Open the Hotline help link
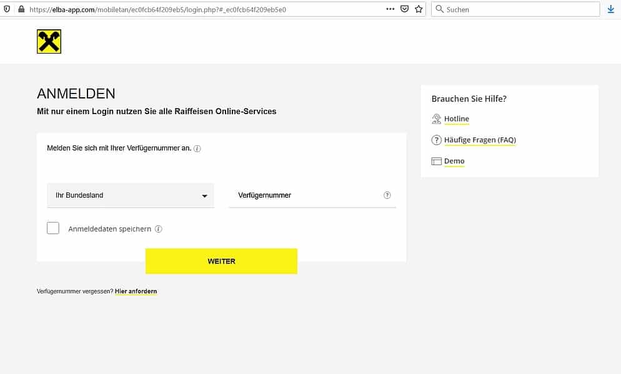This screenshot has width=621, height=374. [456, 118]
